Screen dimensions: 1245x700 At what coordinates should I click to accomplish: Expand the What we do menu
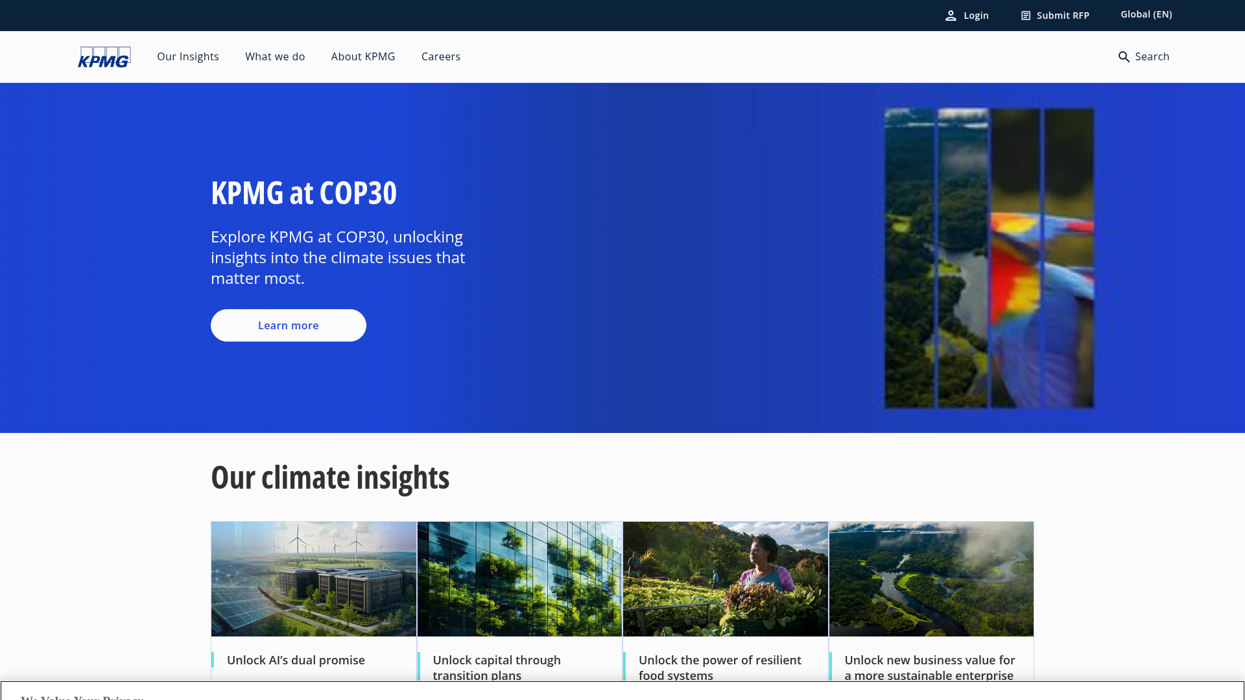click(274, 56)
